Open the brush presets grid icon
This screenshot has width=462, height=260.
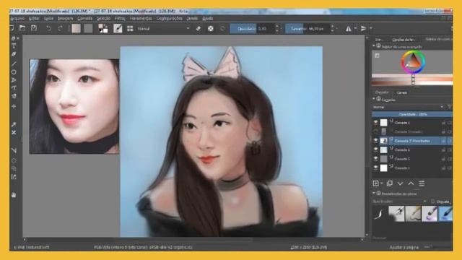(x=130, y=29)
